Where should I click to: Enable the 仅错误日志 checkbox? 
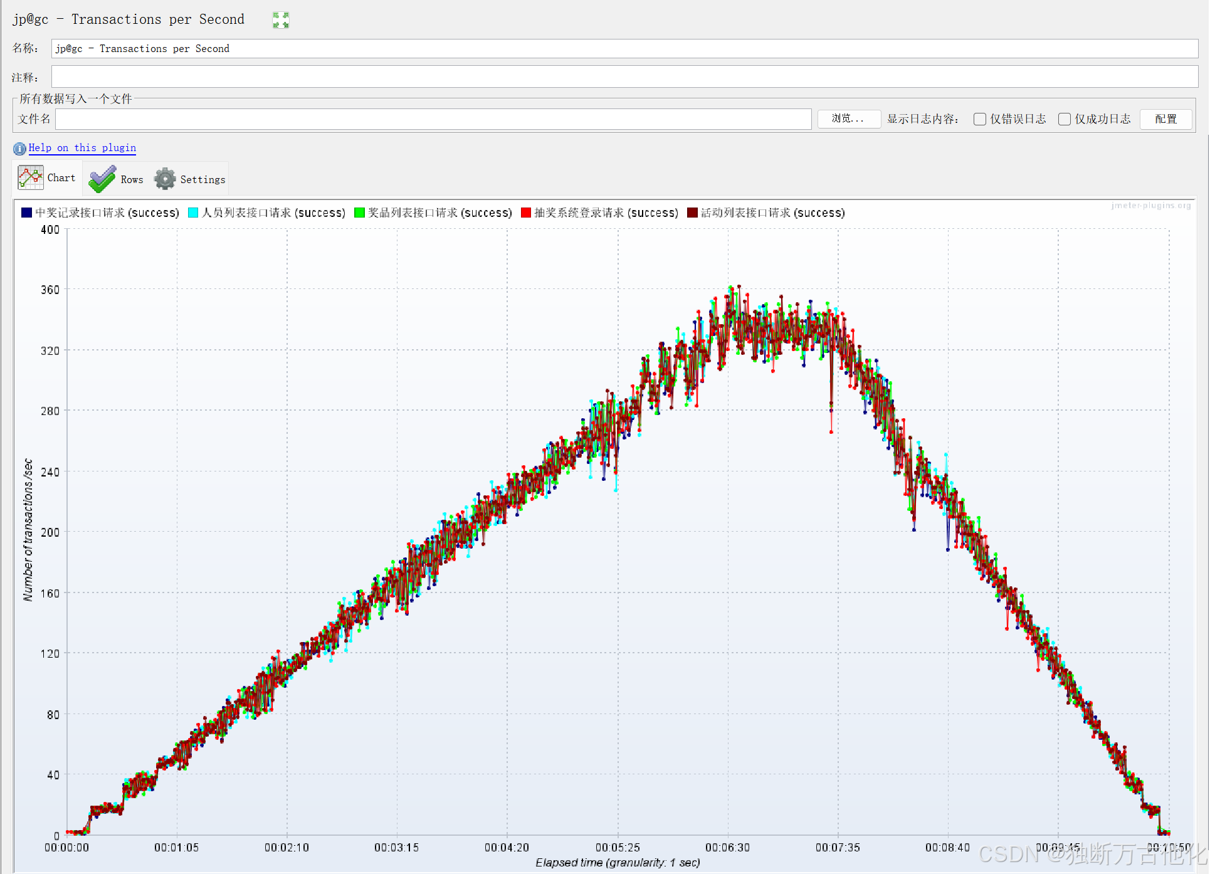tap(980, 119)
